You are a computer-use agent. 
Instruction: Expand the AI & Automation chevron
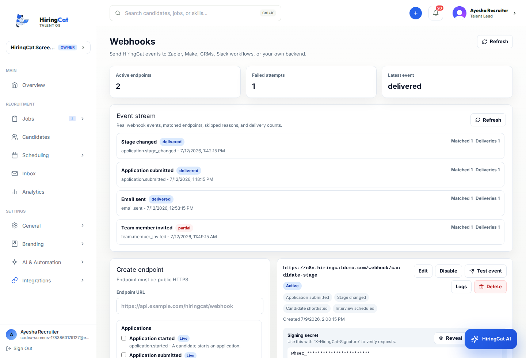[83, 262]
